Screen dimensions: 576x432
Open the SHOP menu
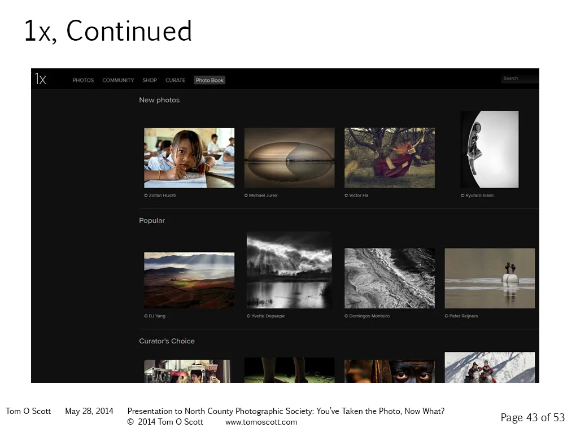coord(150,80)
